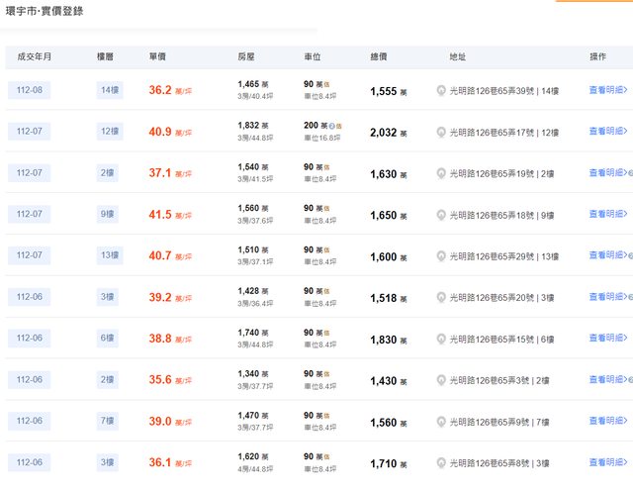Expand 查看明細 for the 2,032萬 transaction
Viewport: 633px width, 491px height.
click(607, 132)
